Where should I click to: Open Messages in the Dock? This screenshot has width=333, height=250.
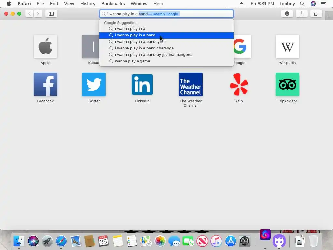coord(174,241)
